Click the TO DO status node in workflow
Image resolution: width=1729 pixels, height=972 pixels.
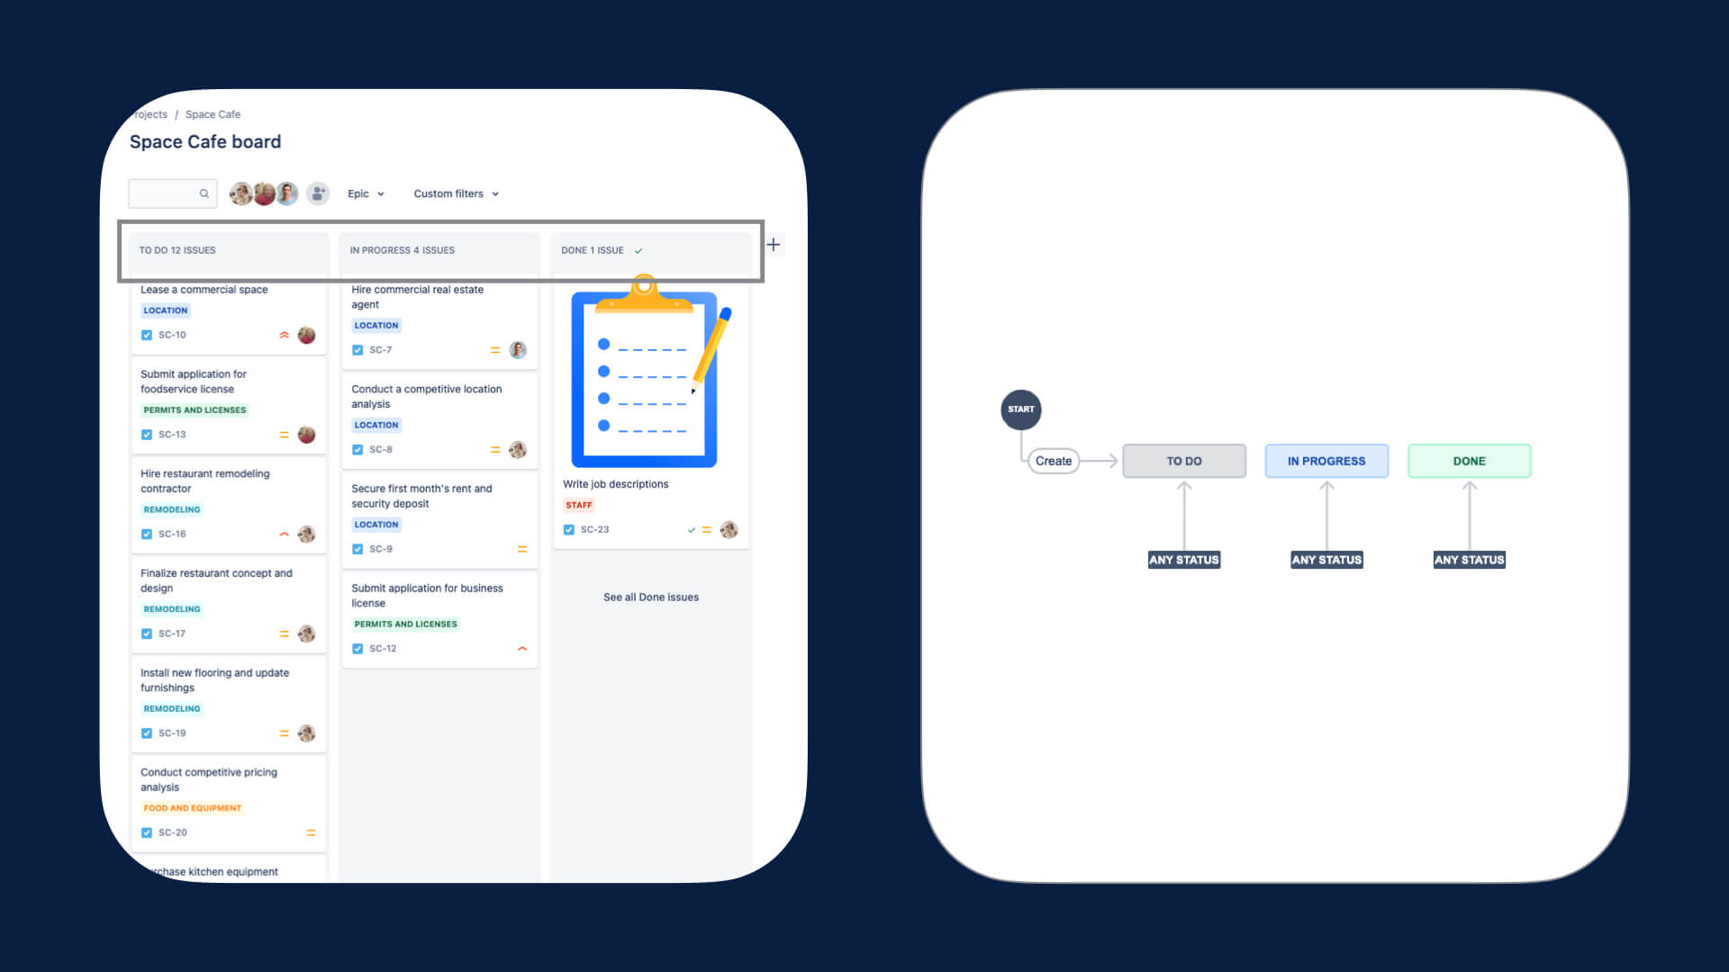[1184, 461]
